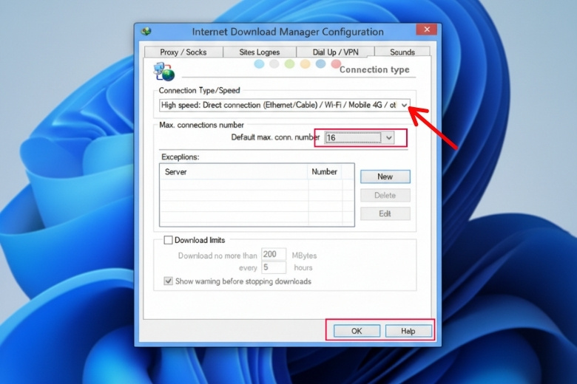Close the IDM Configuration dialog

click(427, 30)
